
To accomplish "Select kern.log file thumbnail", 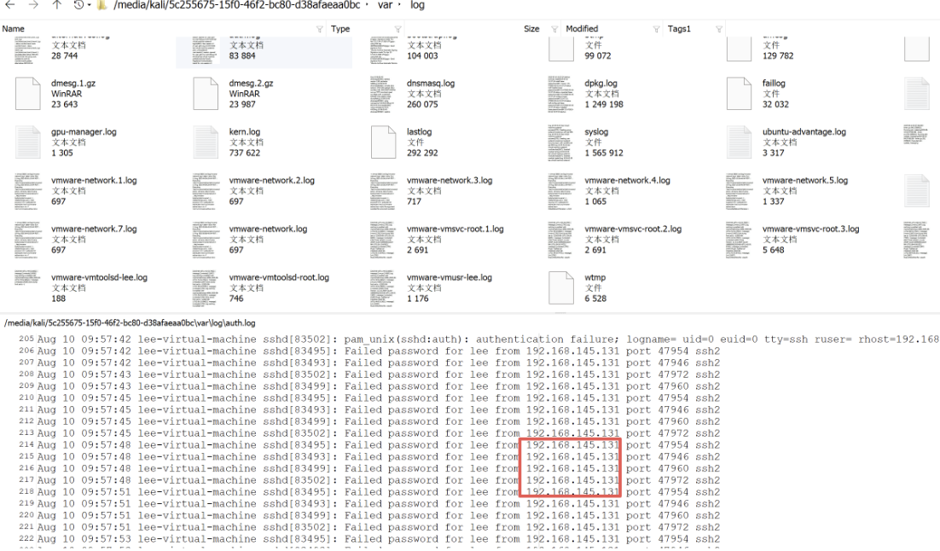I will point(205,142).
